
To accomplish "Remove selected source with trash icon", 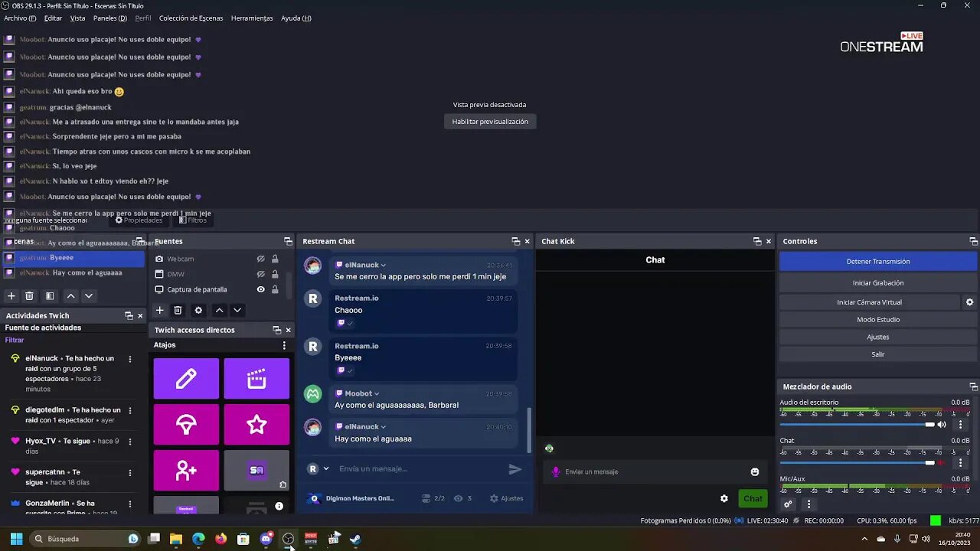I will click(178, 310).
